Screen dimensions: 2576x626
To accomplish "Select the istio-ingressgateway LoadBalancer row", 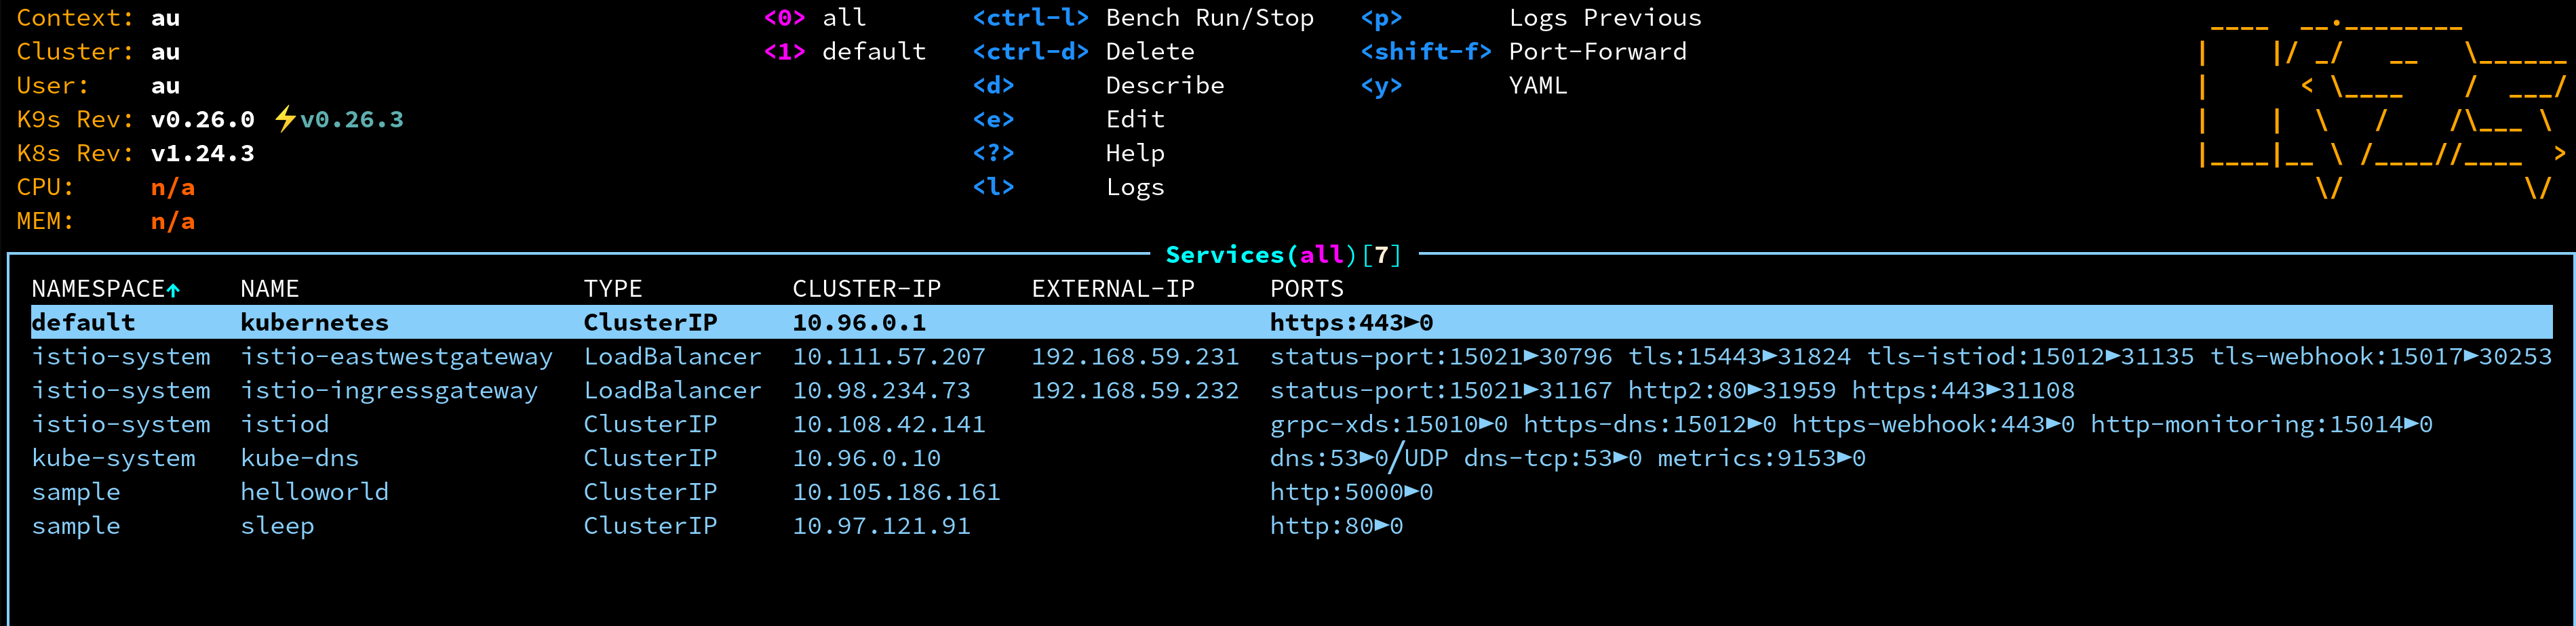I will tap(388, 390).
